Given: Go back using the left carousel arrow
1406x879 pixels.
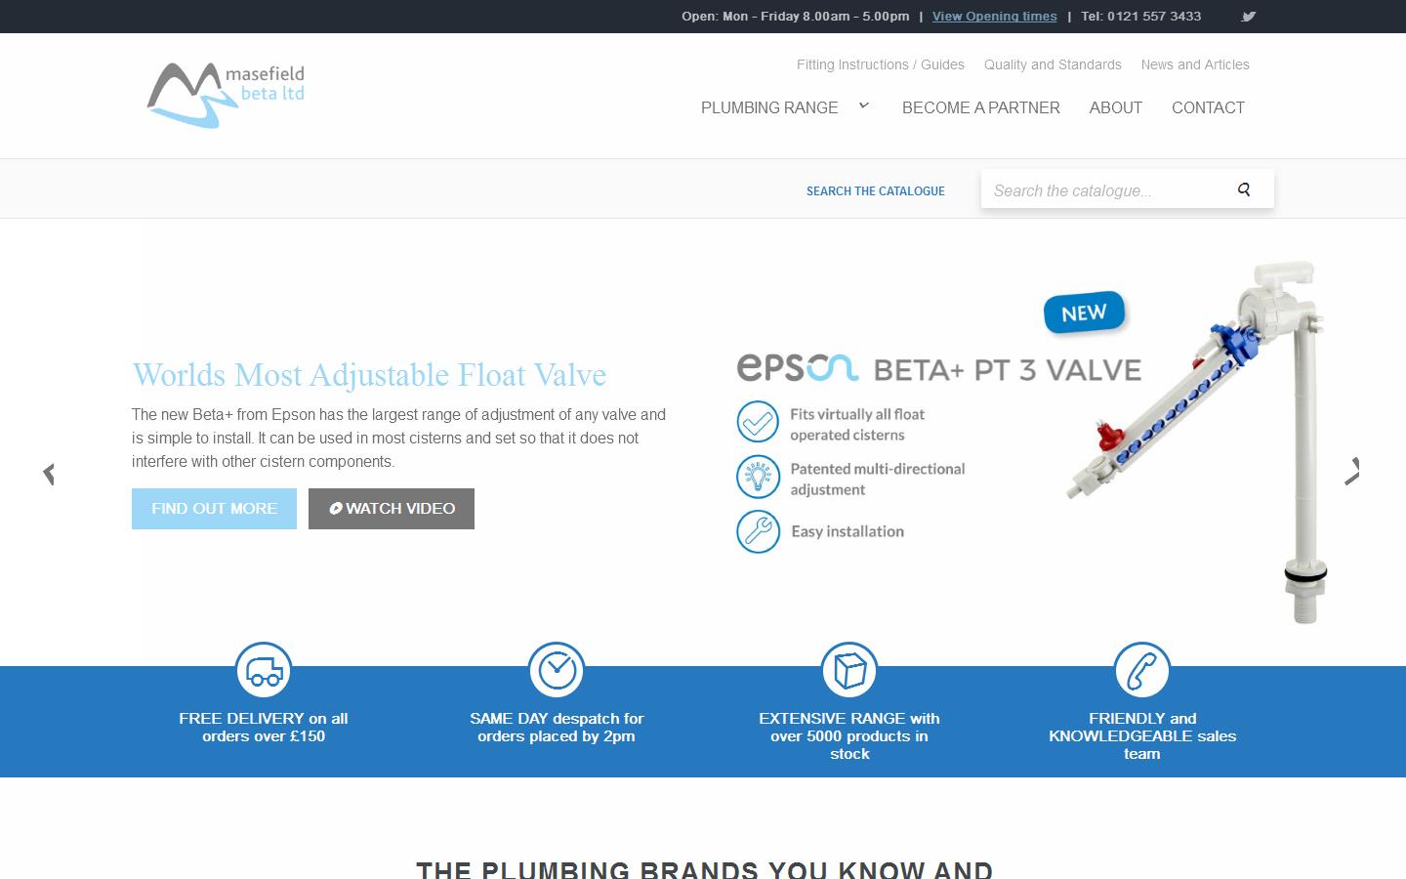Looking at the screenshot, I should pos(49,472).
